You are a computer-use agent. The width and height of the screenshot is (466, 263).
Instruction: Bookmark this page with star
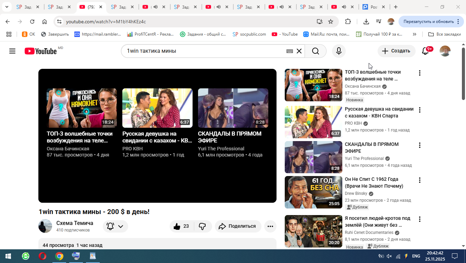coord(331,22)
